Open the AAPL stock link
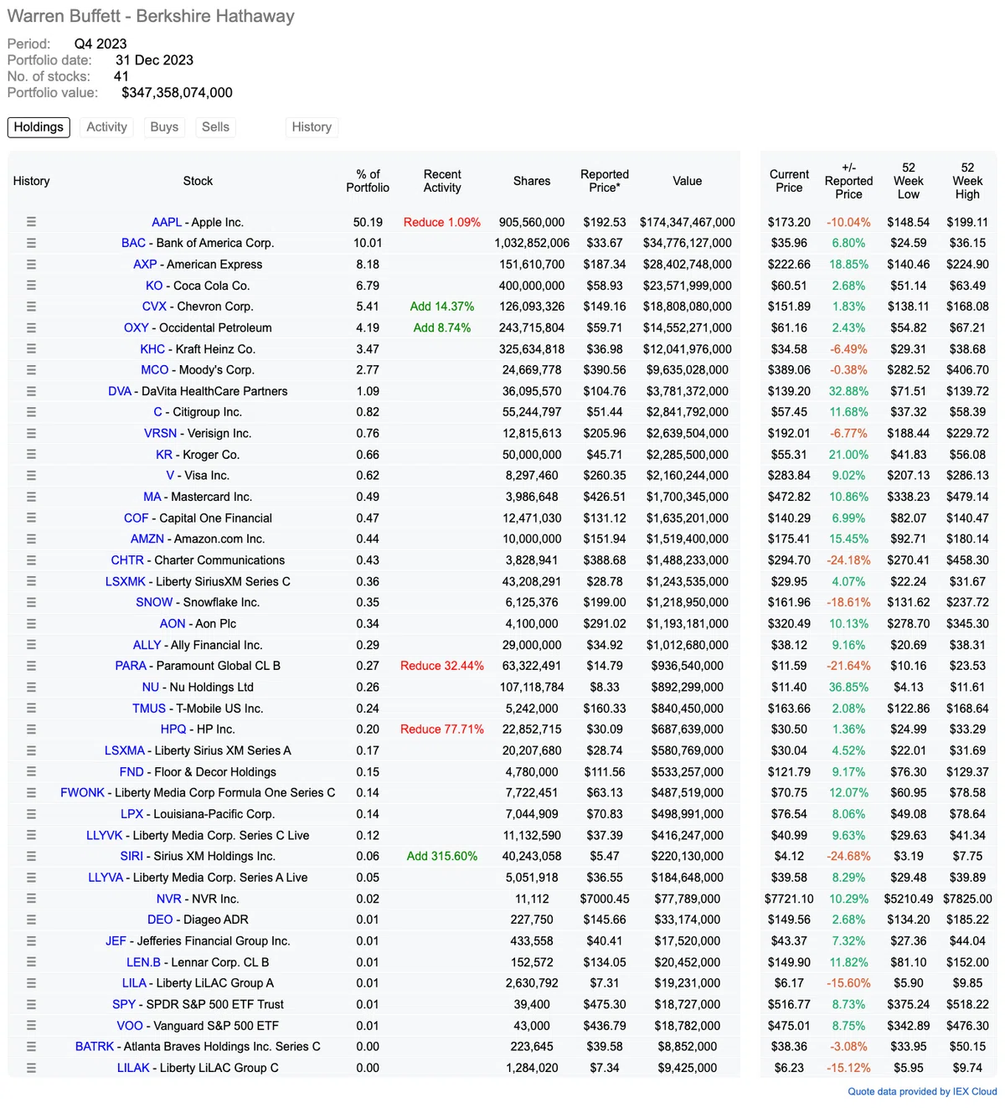1005x1108 pixels. [167, 222]
